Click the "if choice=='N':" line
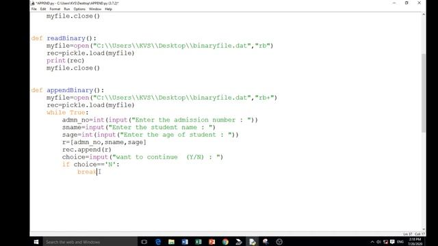 [x=91, y=164]
